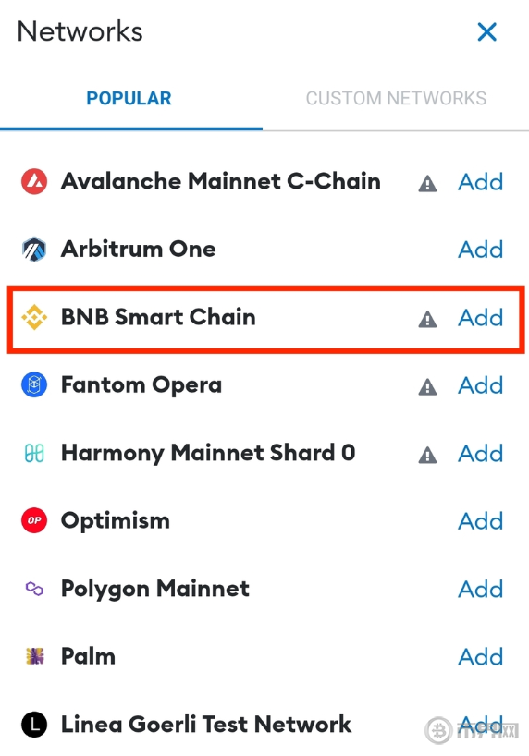Click the Linea Goerli black L icon
The image size is (529, 756).
pos(34,725)
